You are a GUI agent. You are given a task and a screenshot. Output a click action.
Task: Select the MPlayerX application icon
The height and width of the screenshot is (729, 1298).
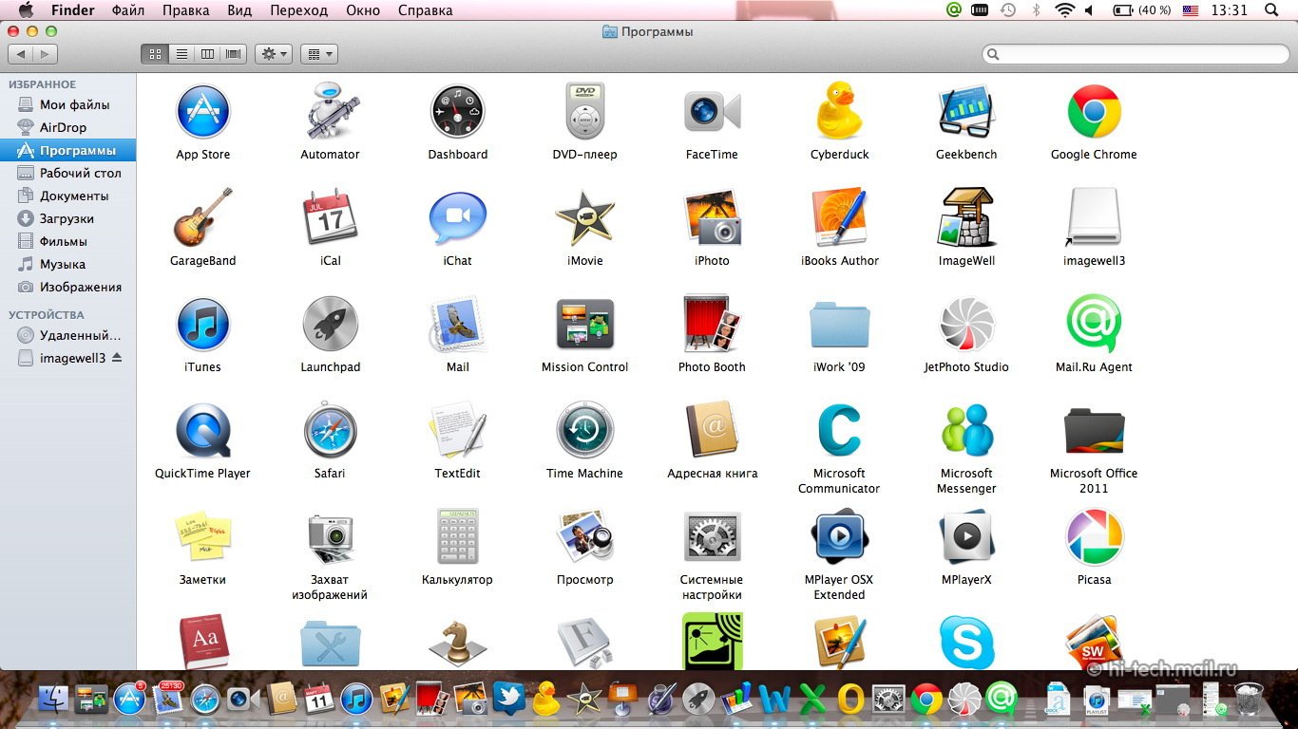click(x=966, y=537)
